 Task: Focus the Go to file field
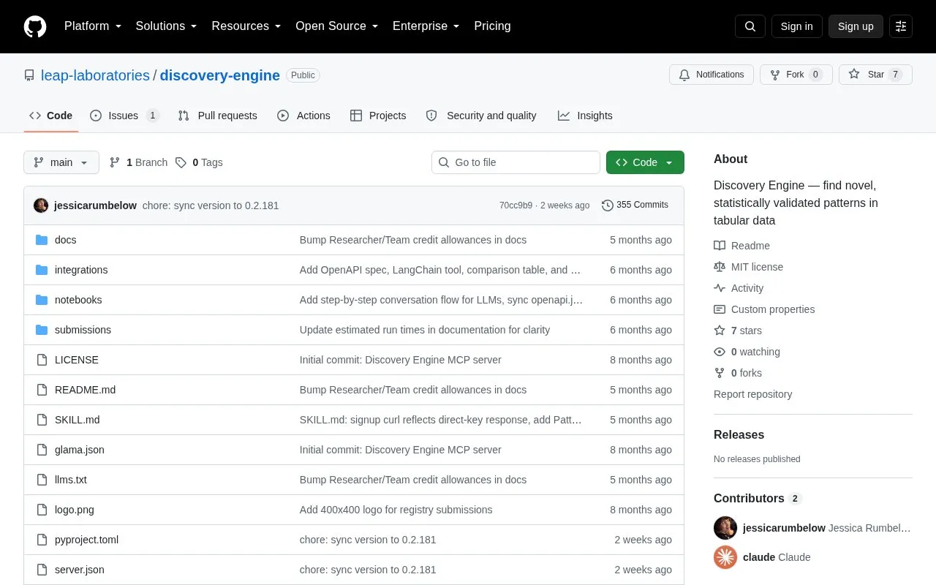coord(516,162)
